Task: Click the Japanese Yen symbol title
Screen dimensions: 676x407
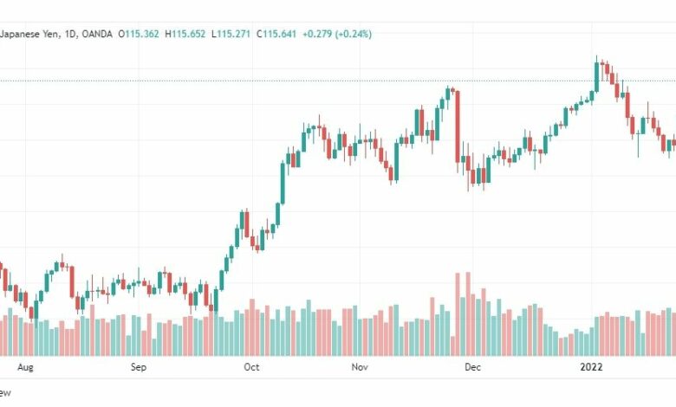Action: (x=29, y=34)
